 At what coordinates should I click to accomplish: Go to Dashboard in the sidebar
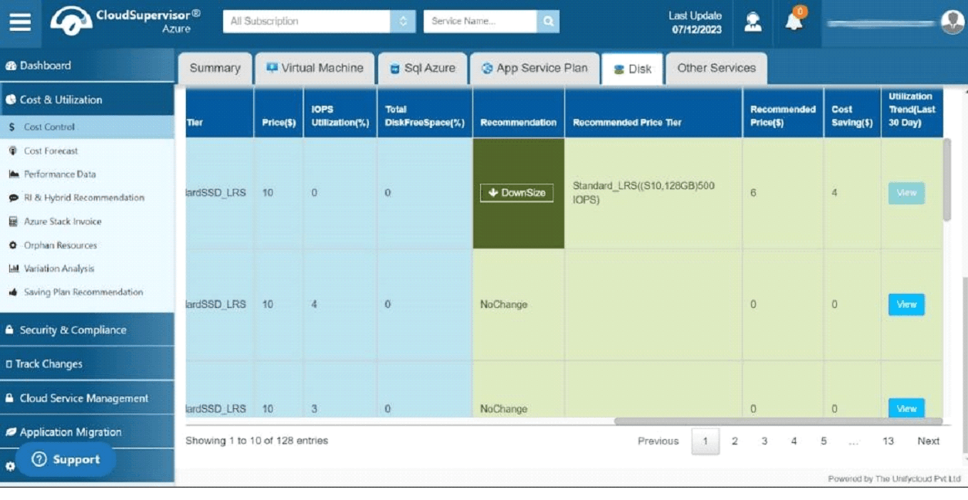click(x=87, y=66)
